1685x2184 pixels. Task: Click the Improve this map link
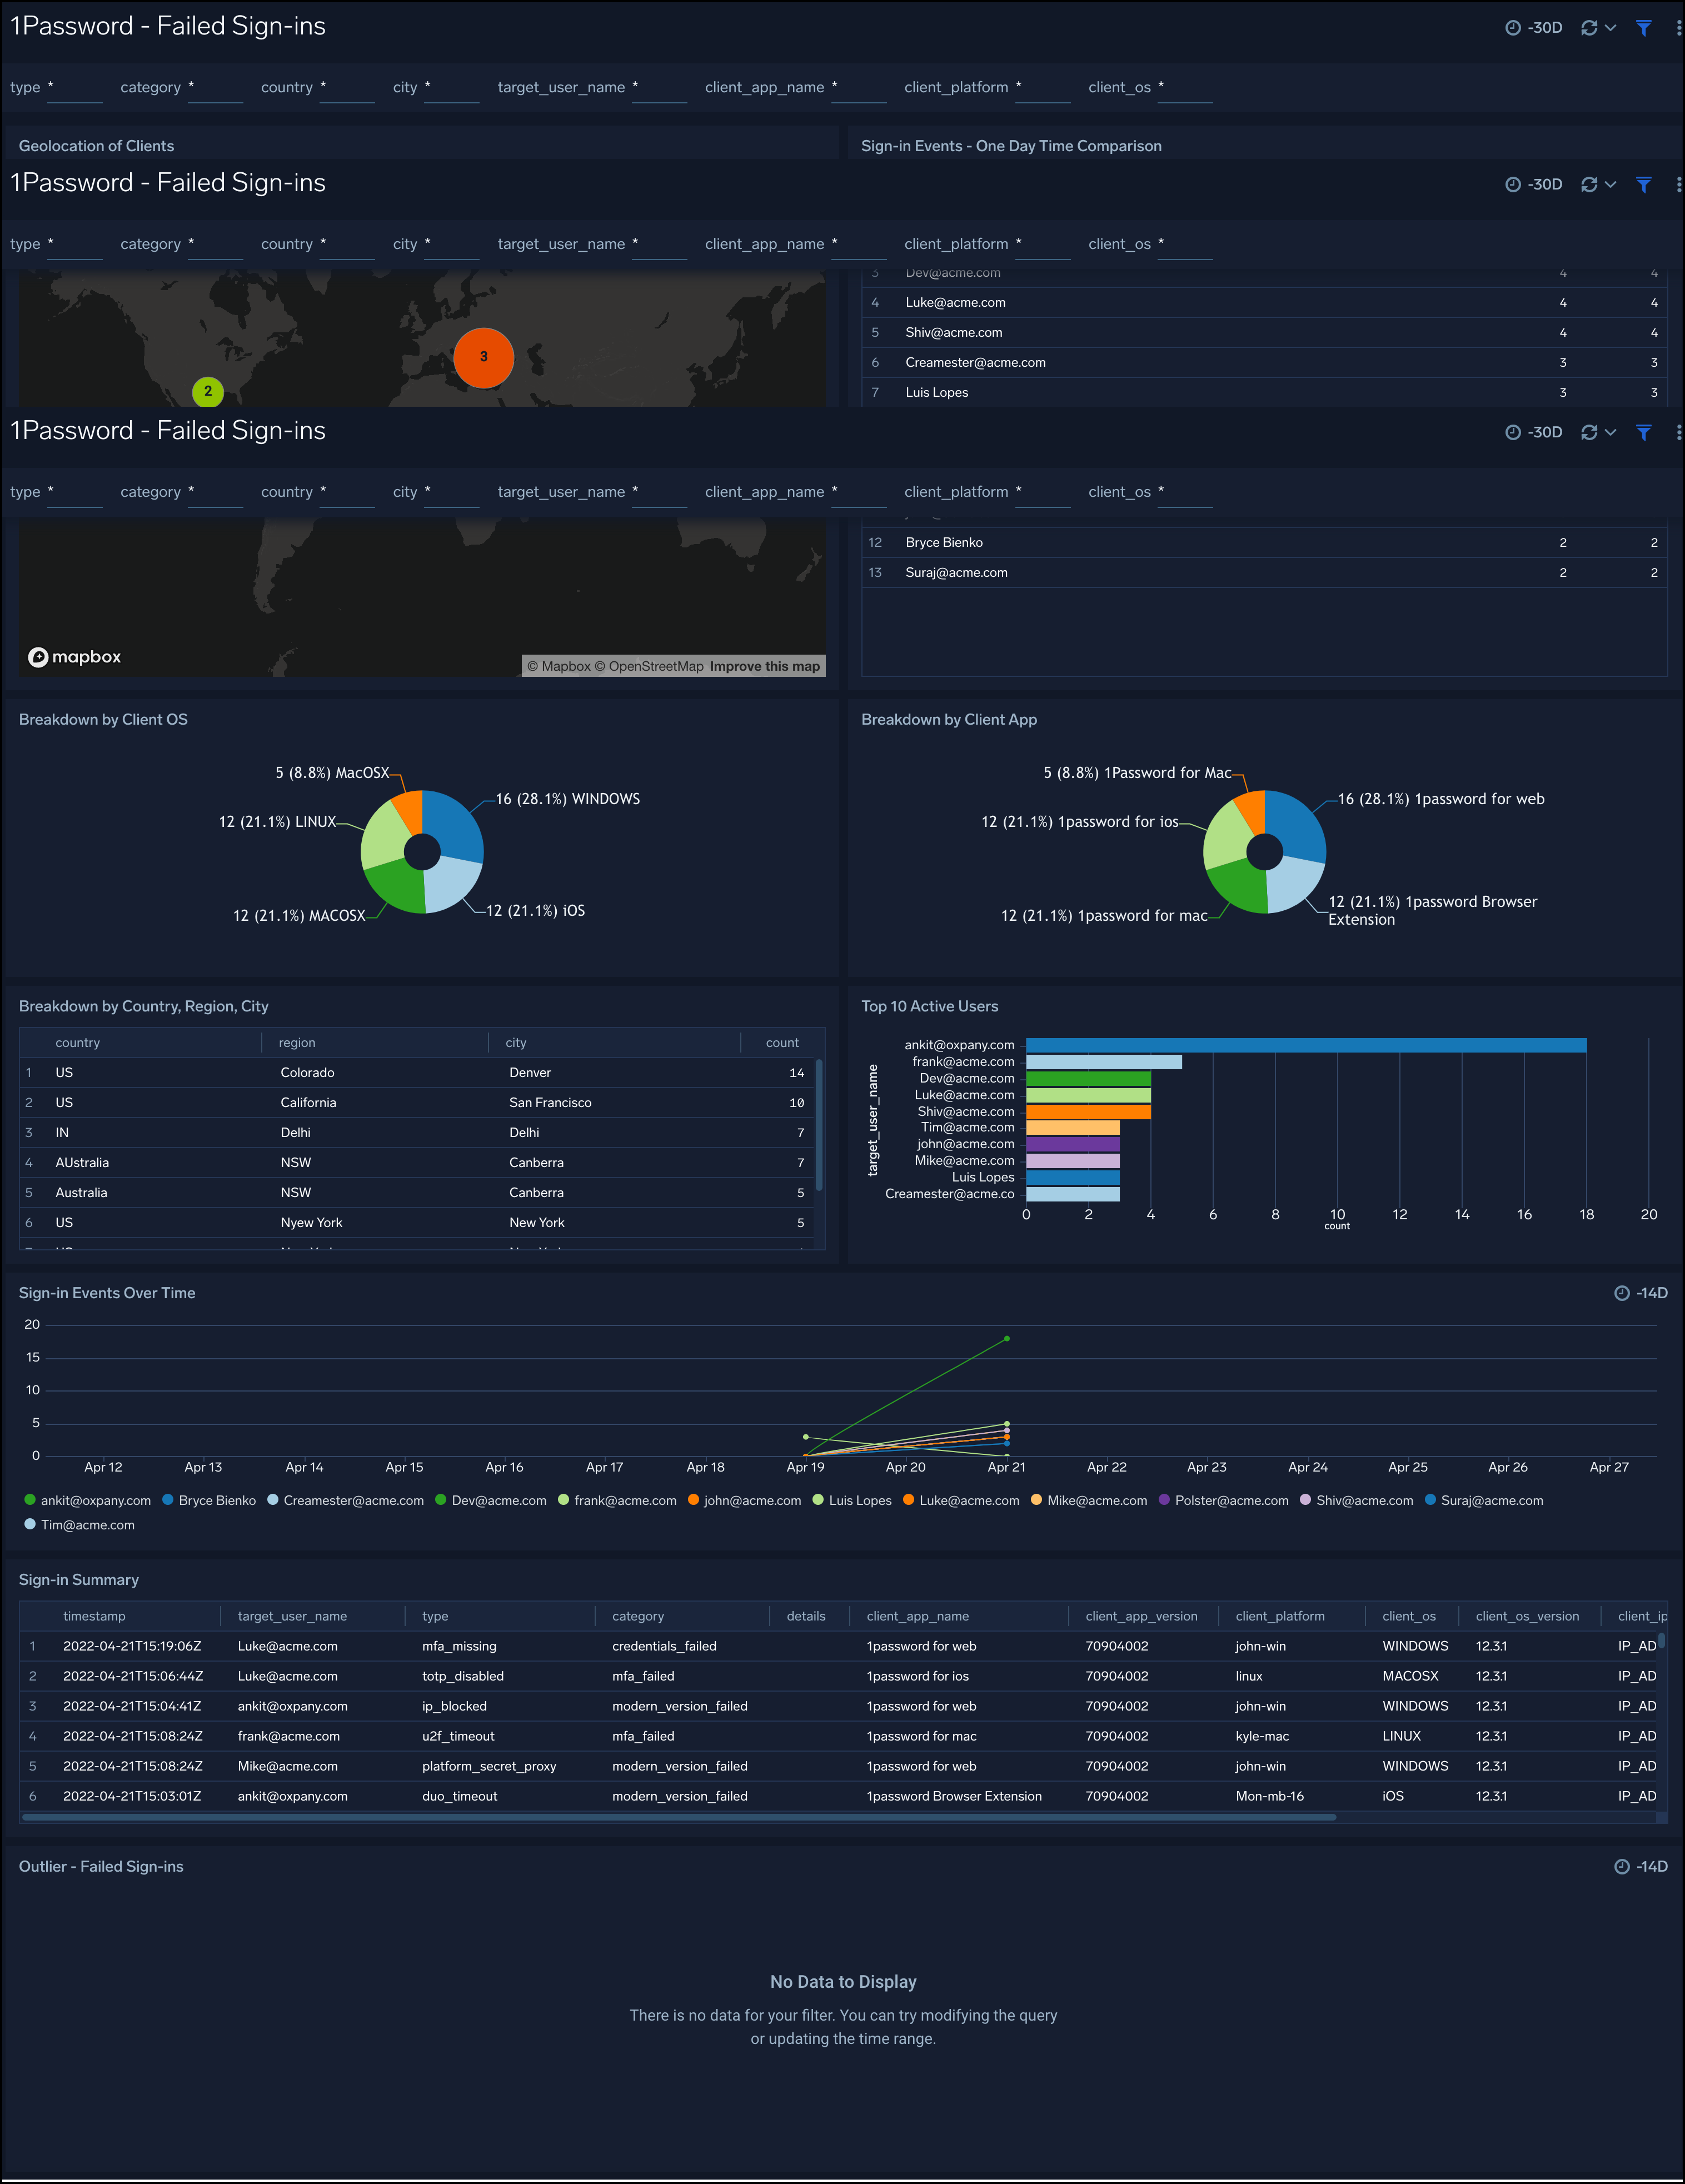tap(764, 666)
